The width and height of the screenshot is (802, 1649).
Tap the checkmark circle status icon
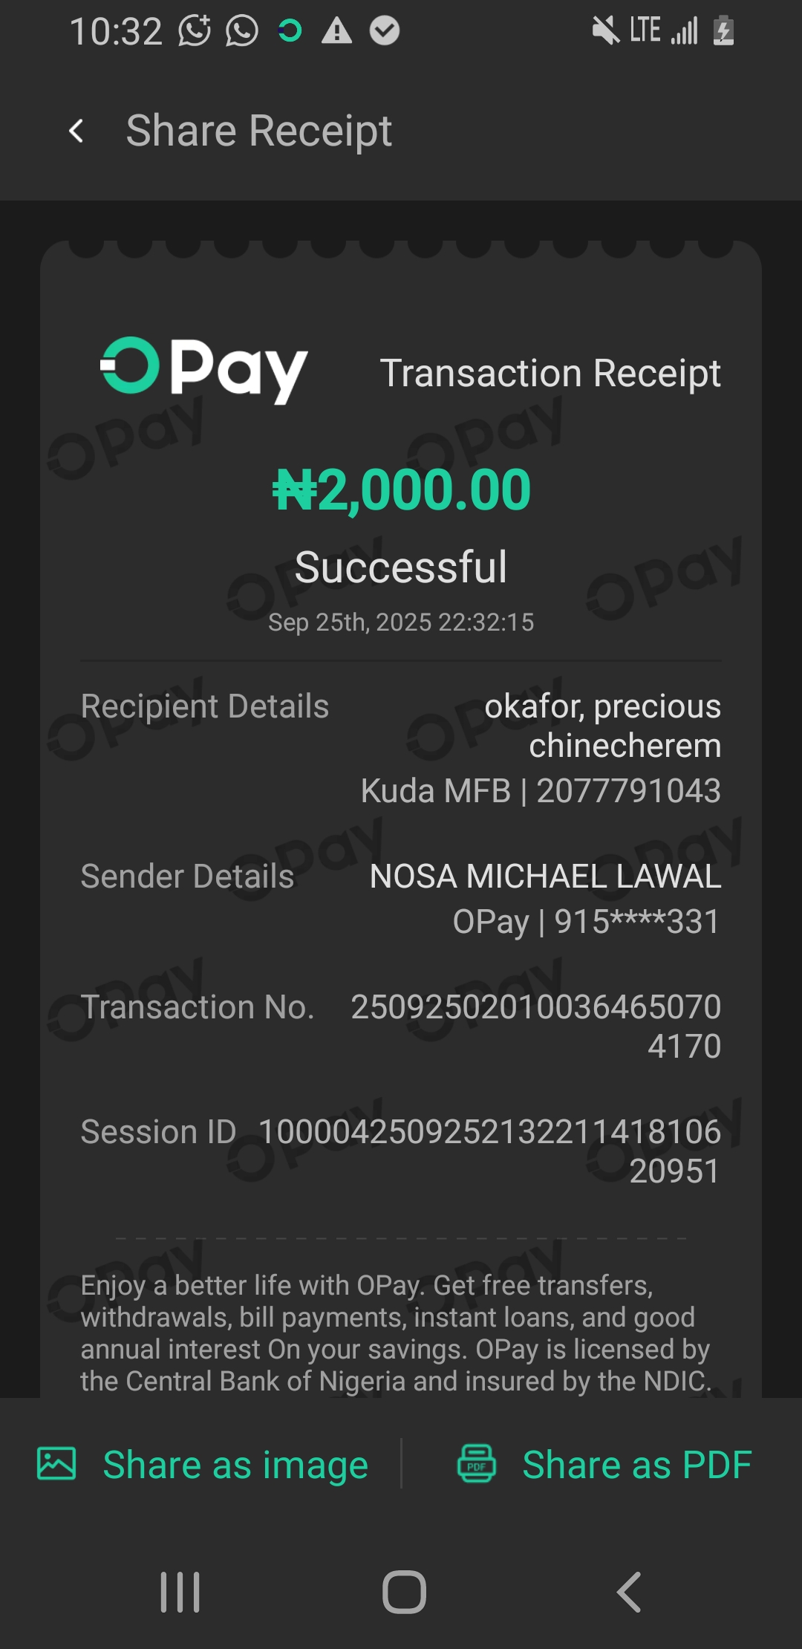pyautogui.click(x=385, y=31)
